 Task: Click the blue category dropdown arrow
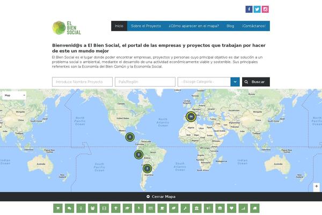click(x=235, y=82)
